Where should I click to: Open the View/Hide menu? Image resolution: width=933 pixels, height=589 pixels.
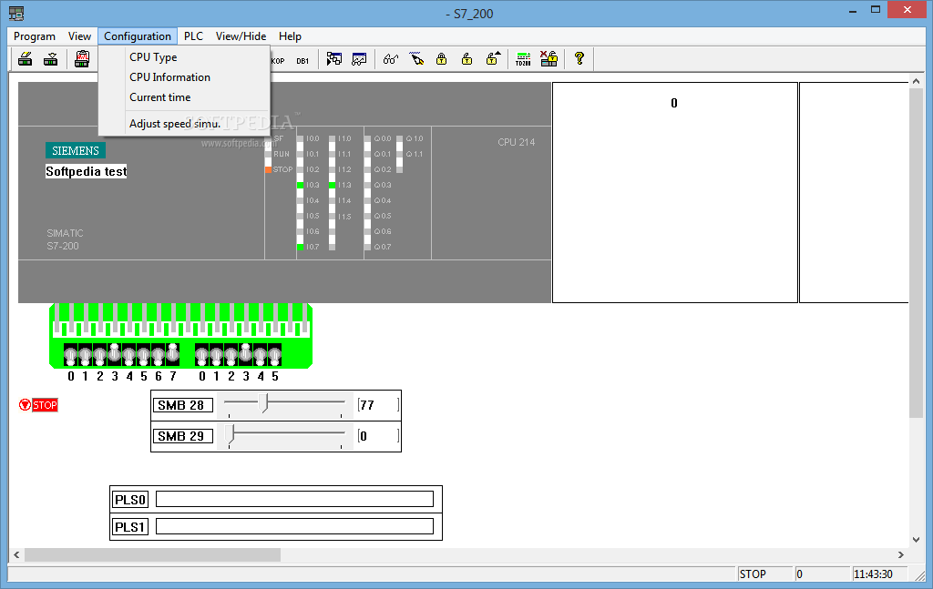point(241,36)
